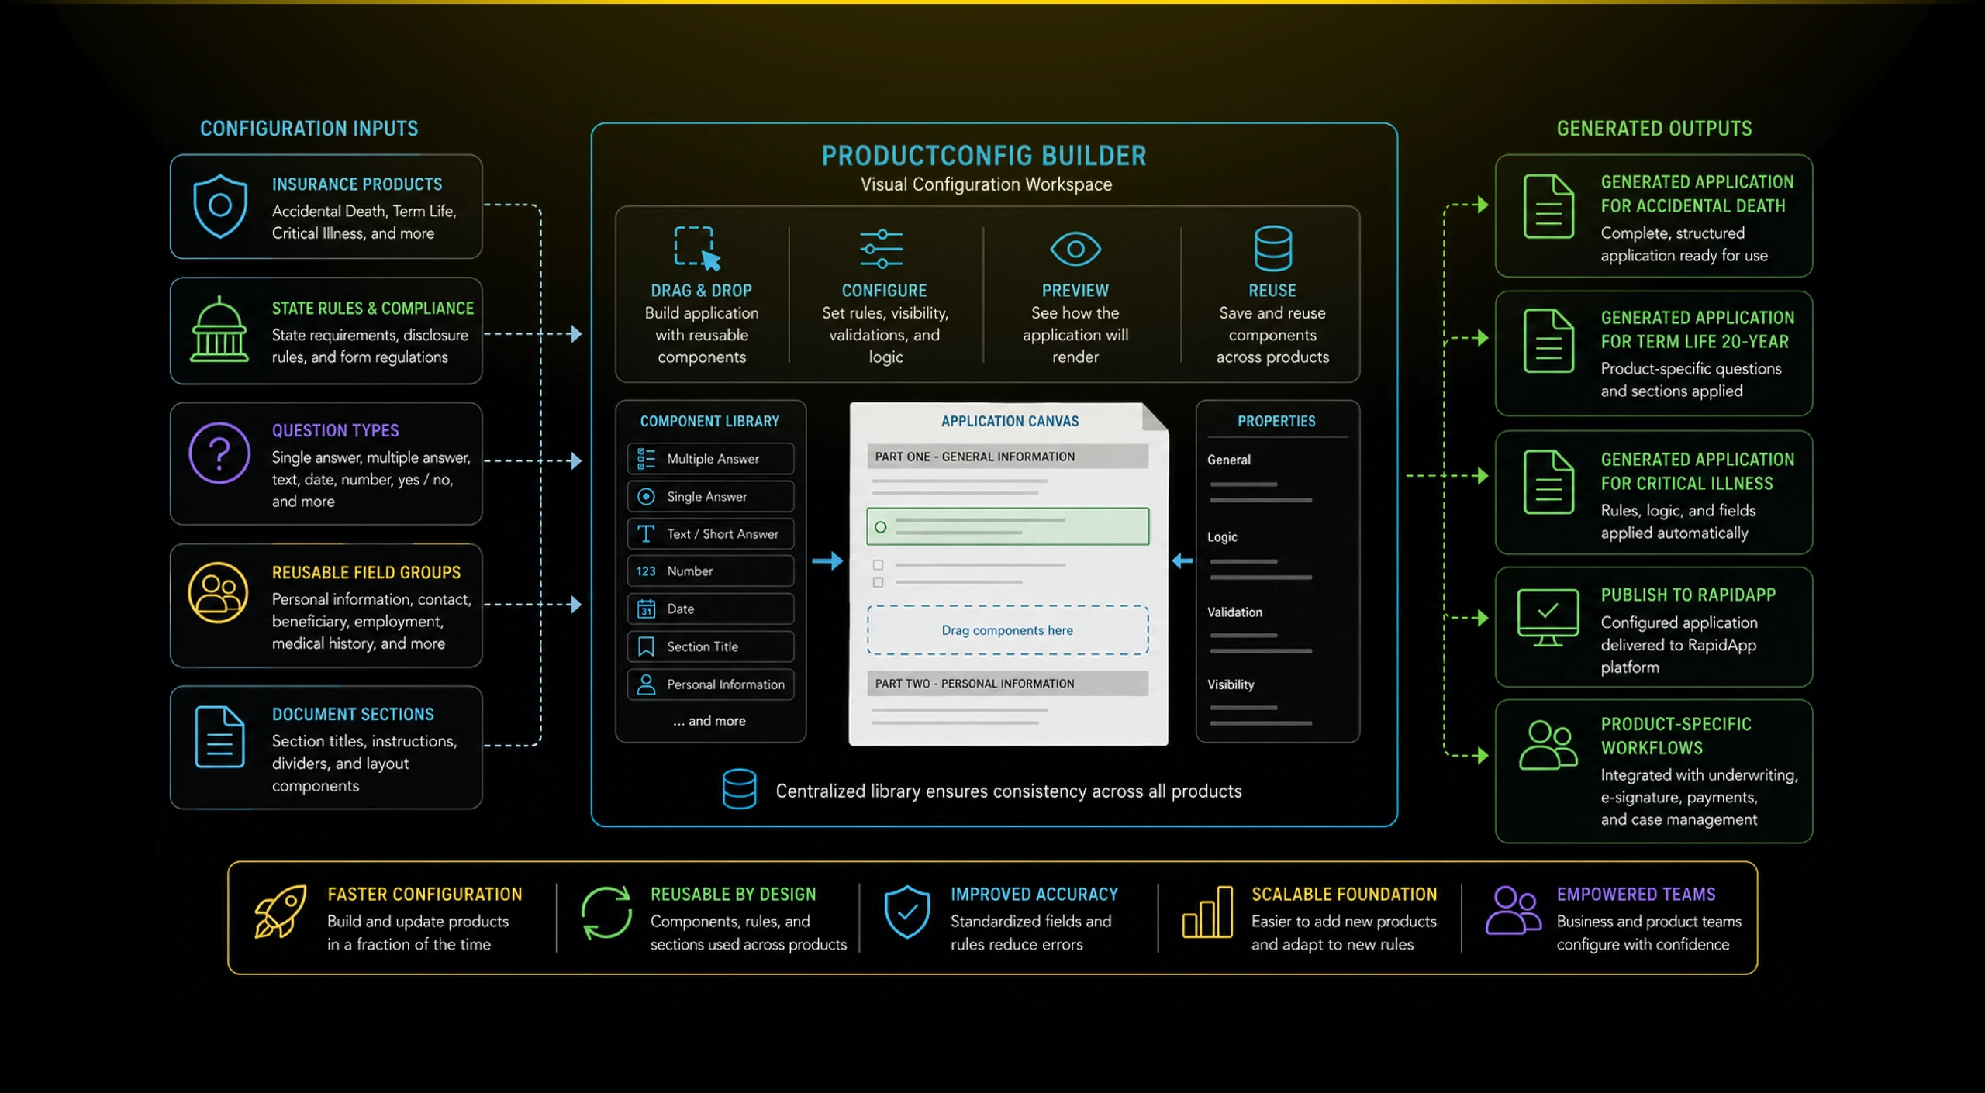
Task: Click the Publish to RapidApp title
Action: [x=1687, y=595]
